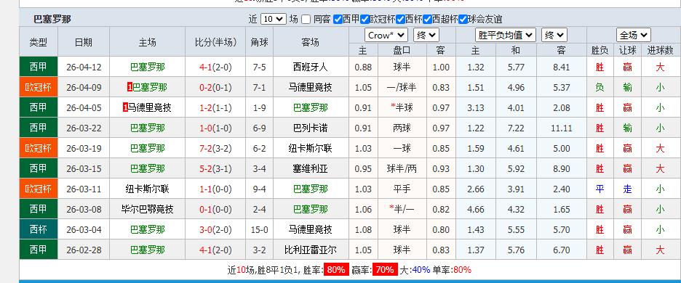
Task: Open 西班牙人 team link
Action: [x=311, y=67]
